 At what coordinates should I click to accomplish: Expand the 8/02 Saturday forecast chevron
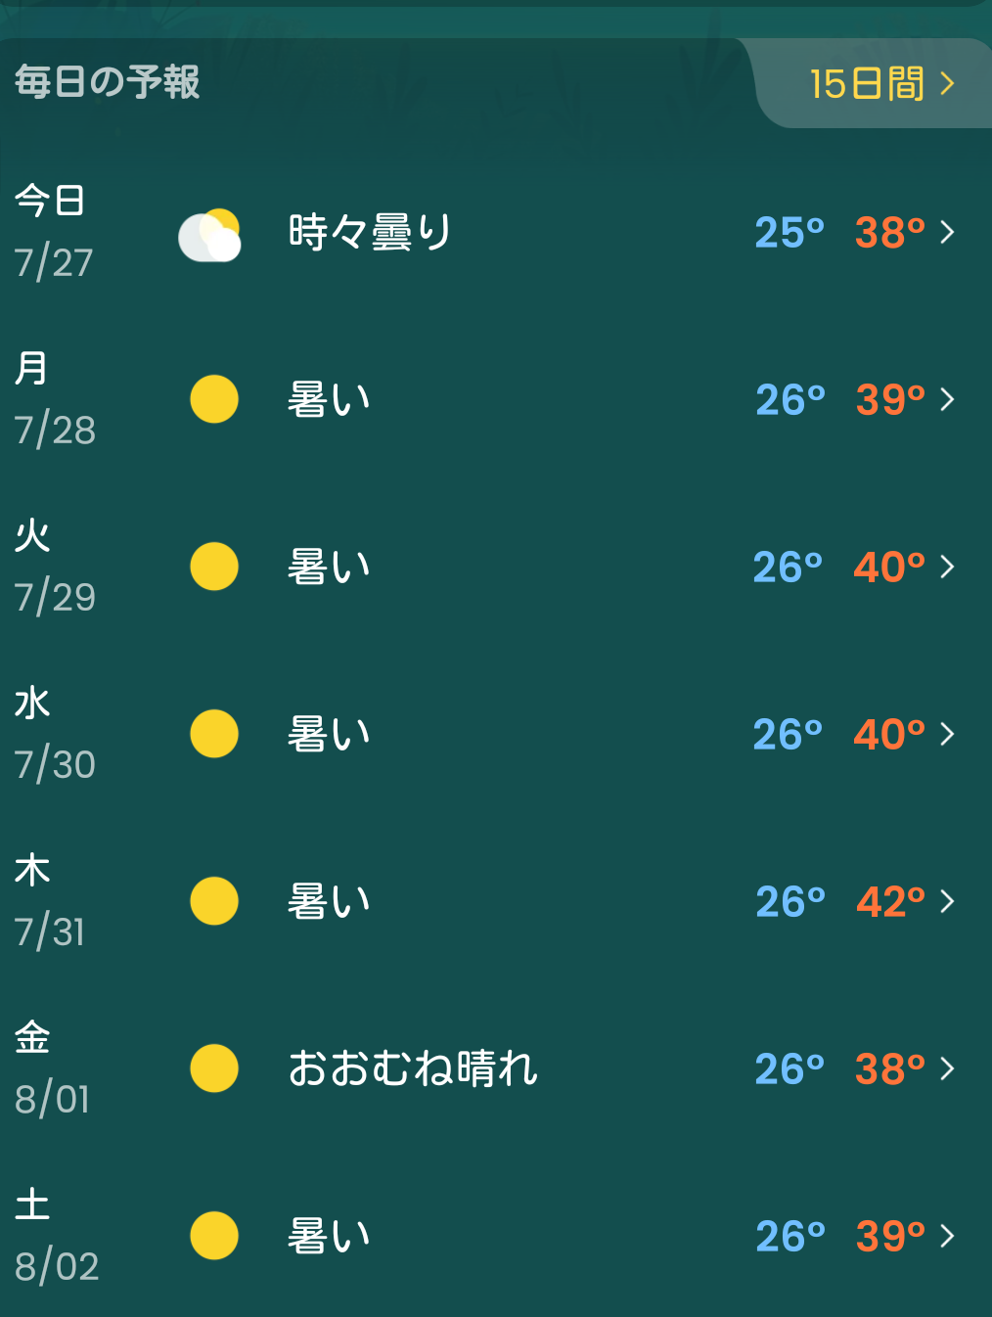coord(947,1236)
